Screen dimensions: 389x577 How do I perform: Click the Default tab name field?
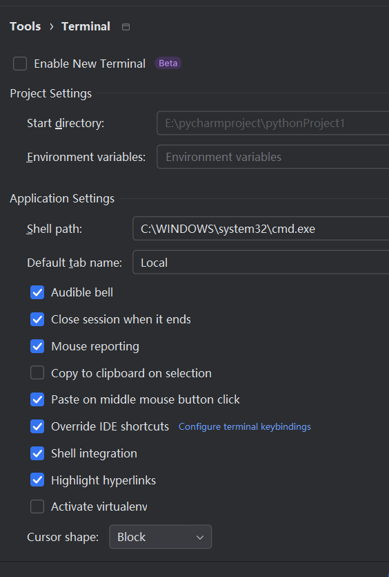coord(261,263)
